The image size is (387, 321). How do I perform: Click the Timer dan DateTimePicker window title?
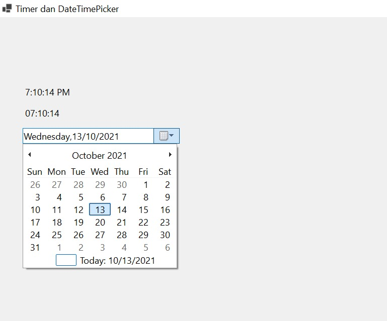[x=67, y=9]
